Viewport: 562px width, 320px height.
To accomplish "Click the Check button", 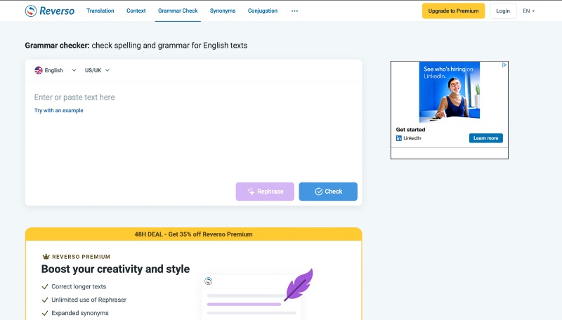I will point(328,192).
